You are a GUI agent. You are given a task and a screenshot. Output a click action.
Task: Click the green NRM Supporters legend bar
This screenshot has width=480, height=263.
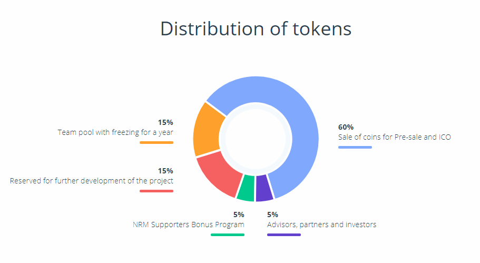coord(227,235)
